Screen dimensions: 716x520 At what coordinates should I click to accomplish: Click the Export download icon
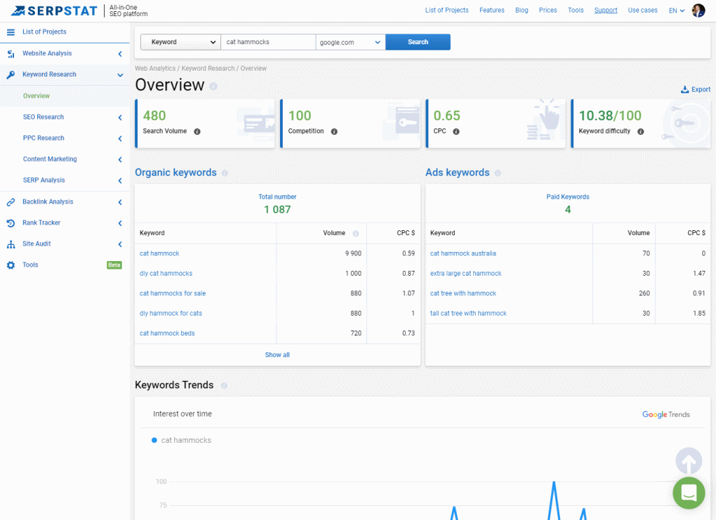click(x=685, y=90)
